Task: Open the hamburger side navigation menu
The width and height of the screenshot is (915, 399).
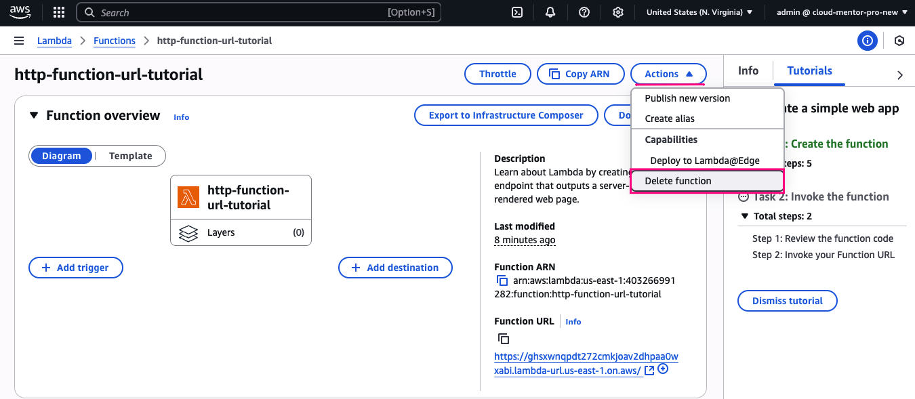Action: click(x=19, y=41)
